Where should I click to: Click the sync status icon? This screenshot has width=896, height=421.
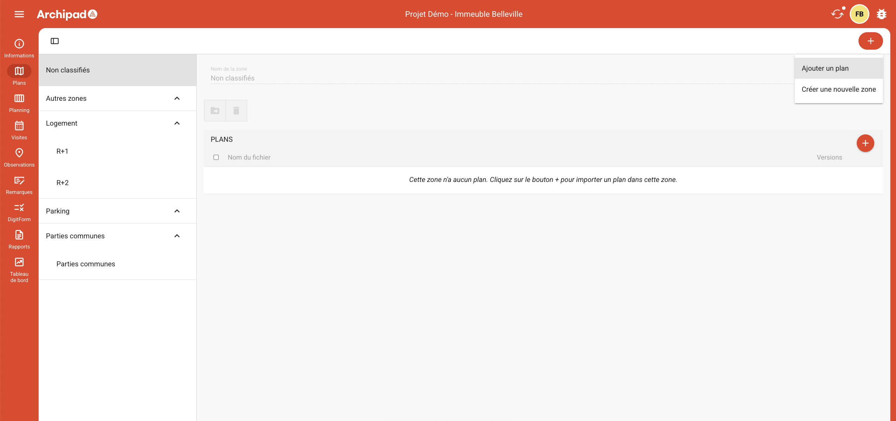pyautogui.click(x=837, y=14)
